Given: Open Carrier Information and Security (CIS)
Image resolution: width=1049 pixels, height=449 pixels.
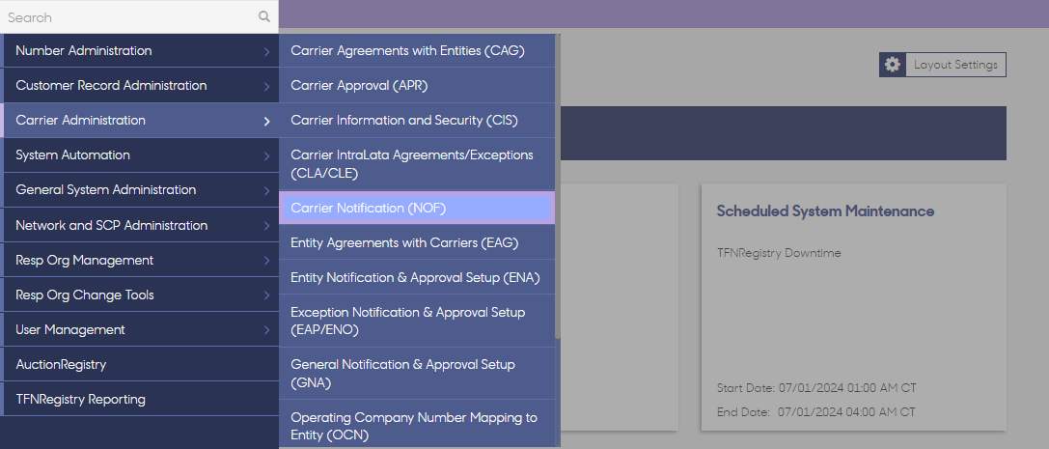Looking at the screenshot, I should [417, 121].
